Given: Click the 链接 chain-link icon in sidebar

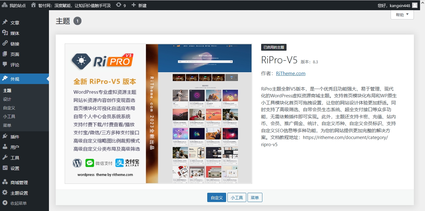Looking at the screenshot, I should point(5,43).
